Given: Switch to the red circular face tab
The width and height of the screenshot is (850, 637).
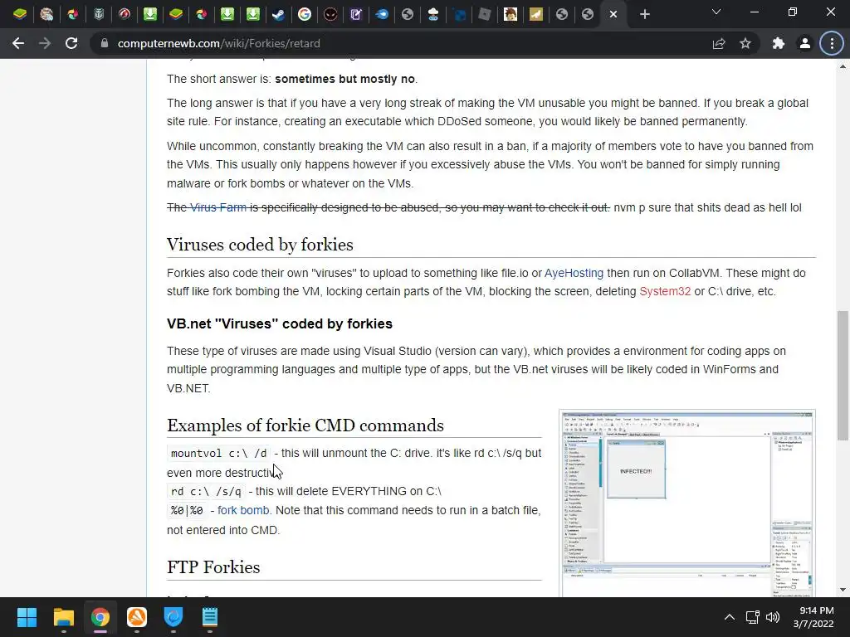Looking at the screenshot, I should pos(330,14).
